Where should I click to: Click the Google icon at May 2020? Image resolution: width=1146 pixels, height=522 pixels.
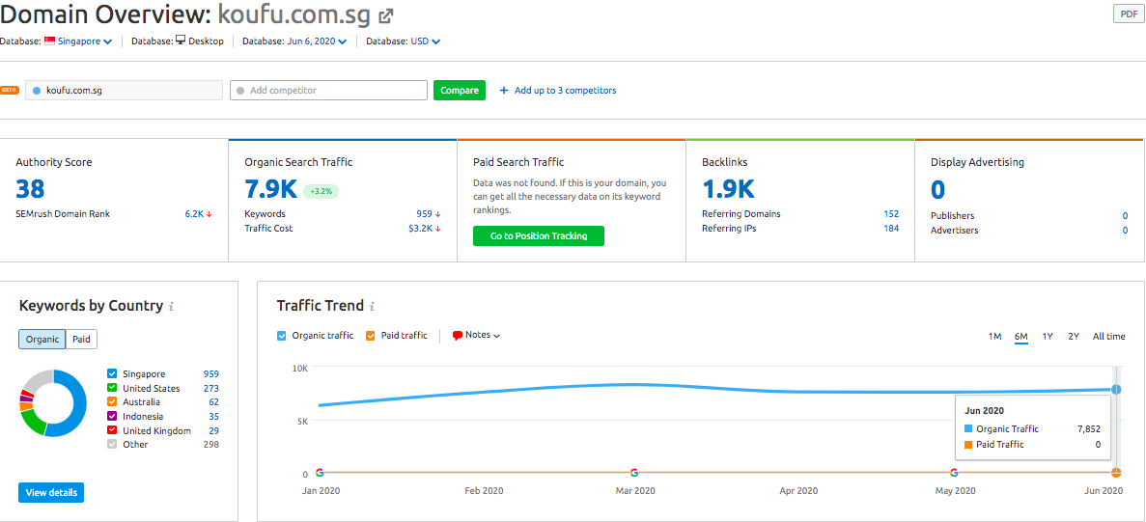click(x=954, y=473)
